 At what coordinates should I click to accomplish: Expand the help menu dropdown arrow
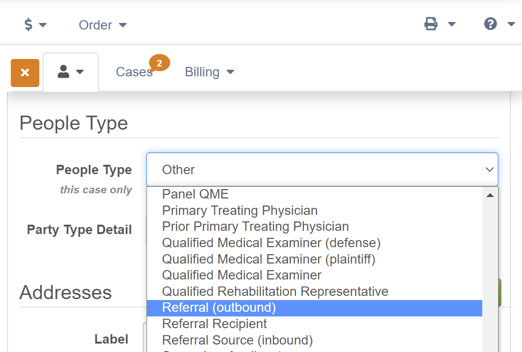tap(511, 24)
